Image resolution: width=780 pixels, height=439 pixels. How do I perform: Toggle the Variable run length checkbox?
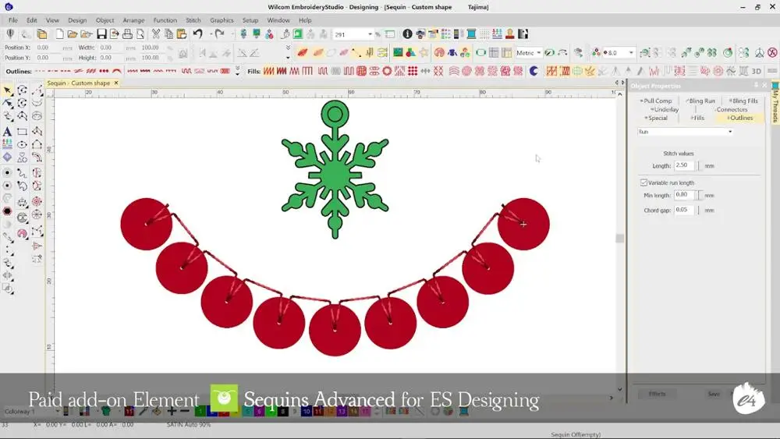pos(643,182)
